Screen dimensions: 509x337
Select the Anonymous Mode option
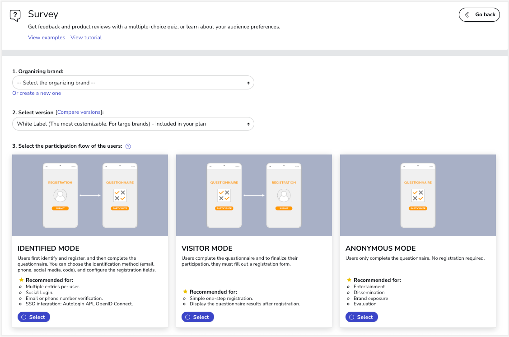click(362, 317)
